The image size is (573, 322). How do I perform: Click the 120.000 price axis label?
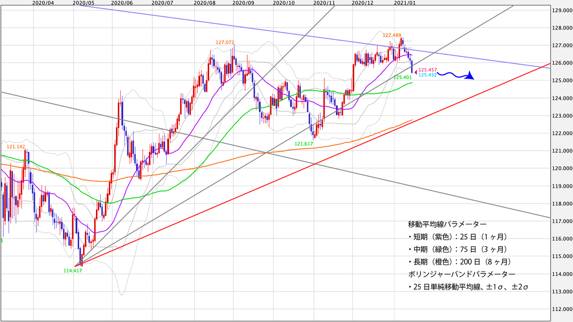click(562, 168)
